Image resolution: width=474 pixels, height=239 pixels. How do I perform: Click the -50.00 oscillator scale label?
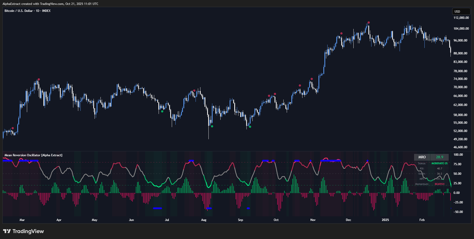tap(458, 212)
